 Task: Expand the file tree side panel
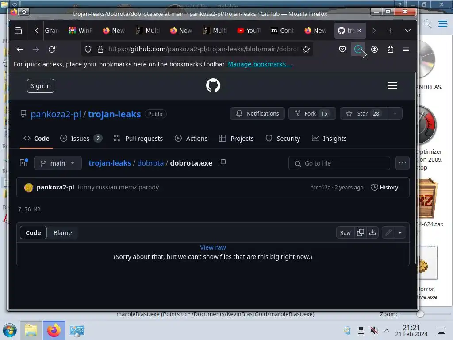click(x=24, y=163)
